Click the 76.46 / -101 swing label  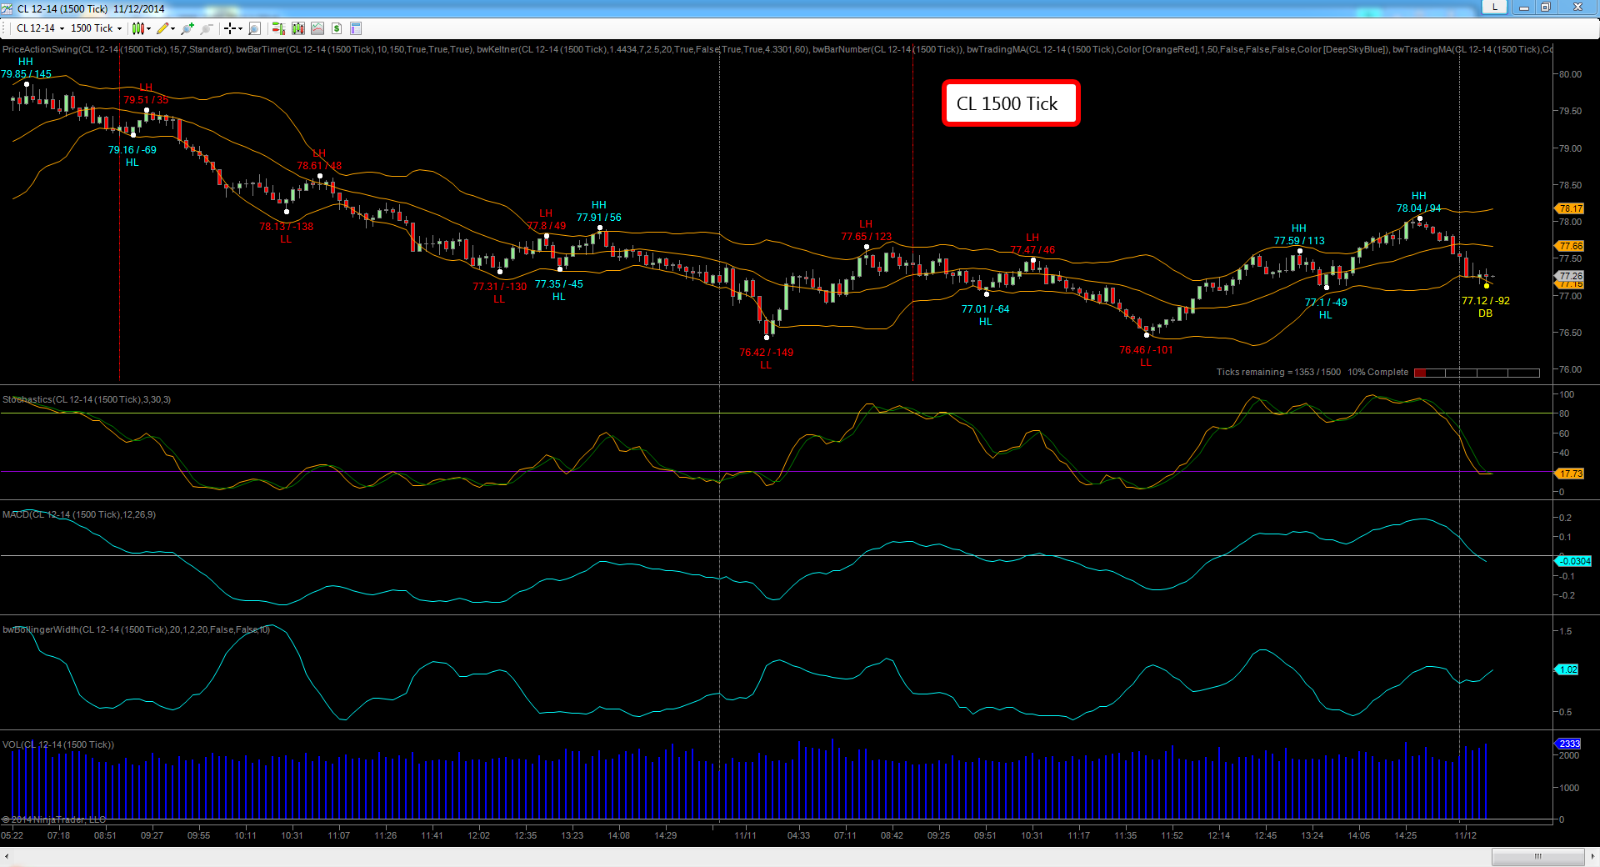pos(1146,350)
